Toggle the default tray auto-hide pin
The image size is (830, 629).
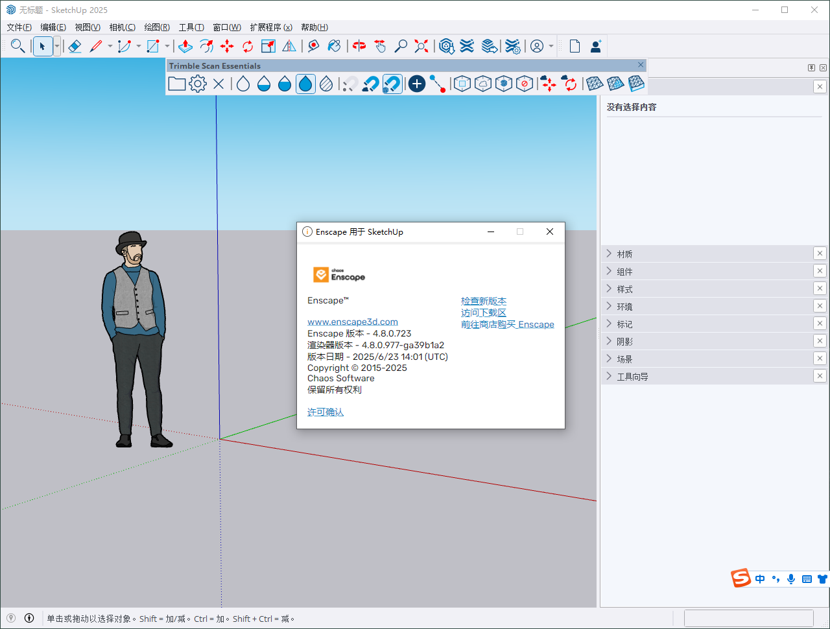811,67
